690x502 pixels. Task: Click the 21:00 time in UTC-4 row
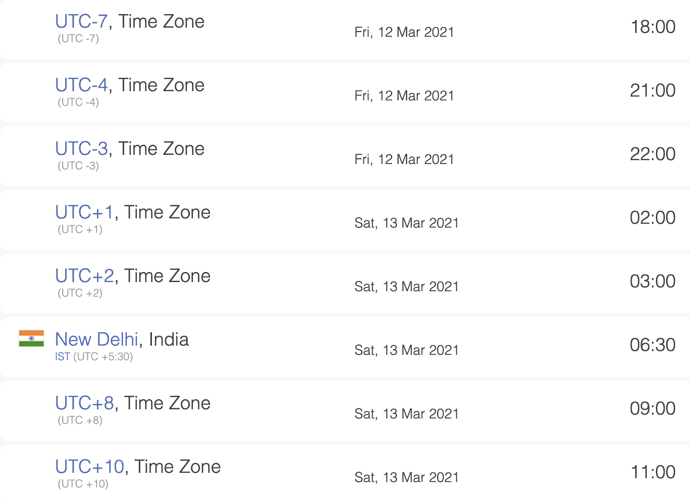pyautogui.click(x=652, y=91)
